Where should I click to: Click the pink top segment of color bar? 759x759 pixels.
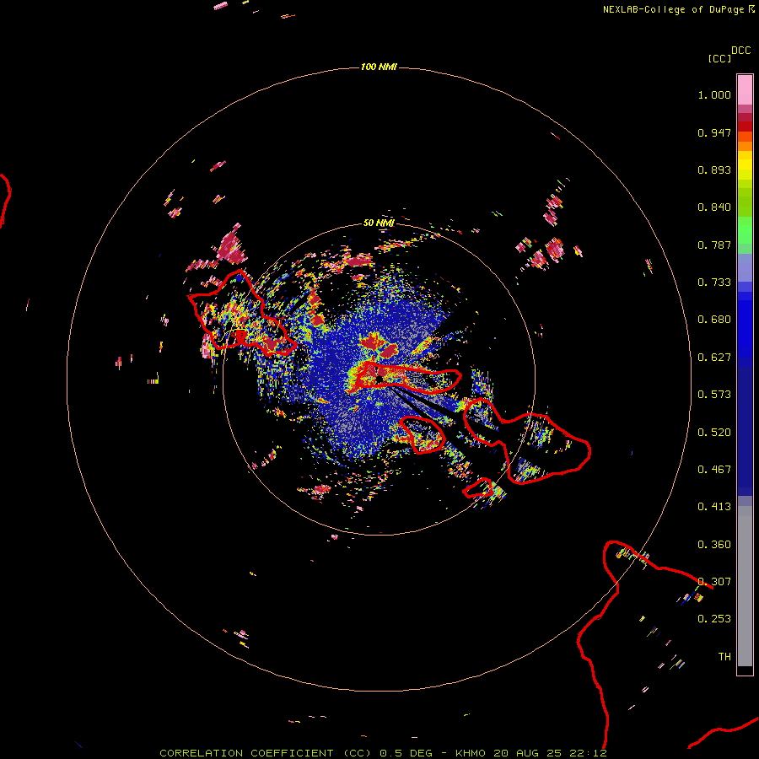coord(745,89)
